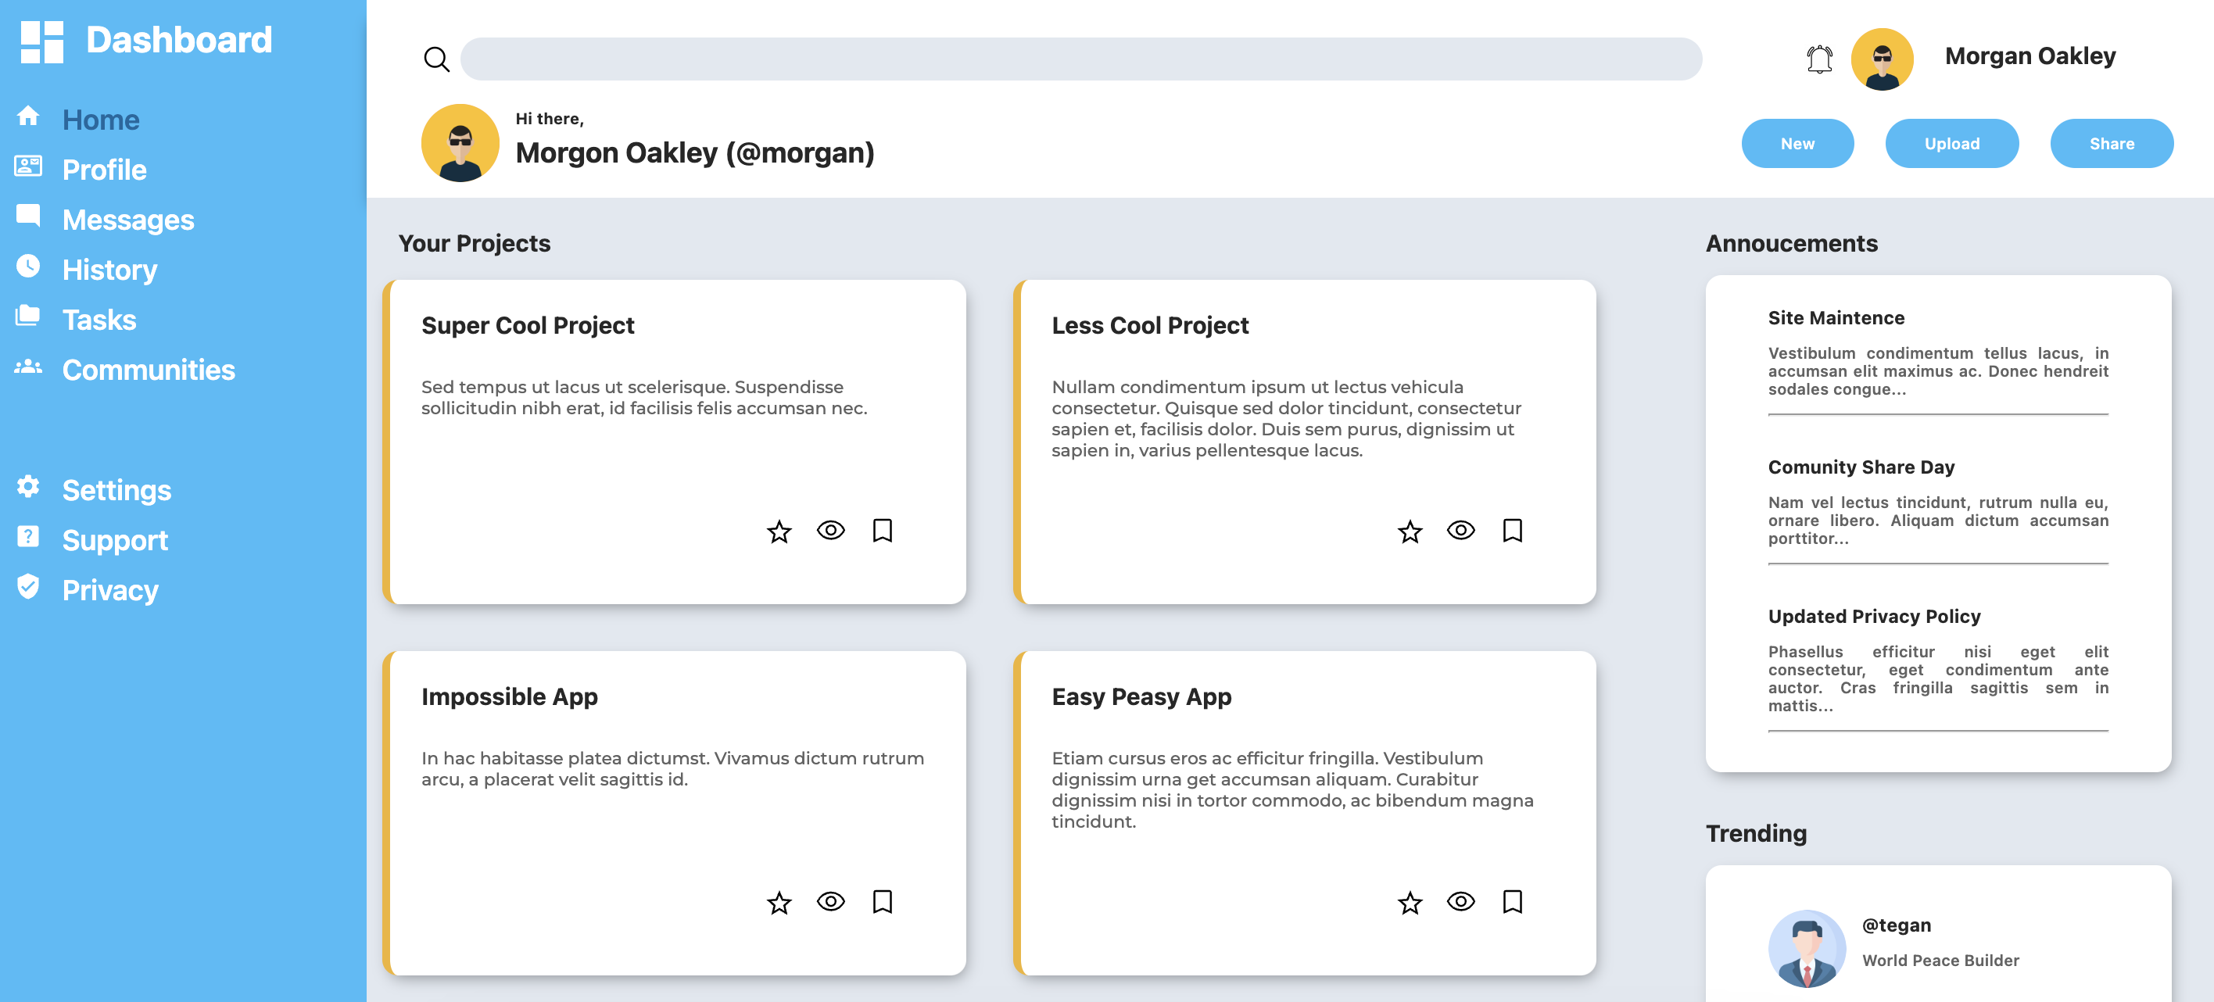Select Home in the sidebar

(x=100, y=120)
